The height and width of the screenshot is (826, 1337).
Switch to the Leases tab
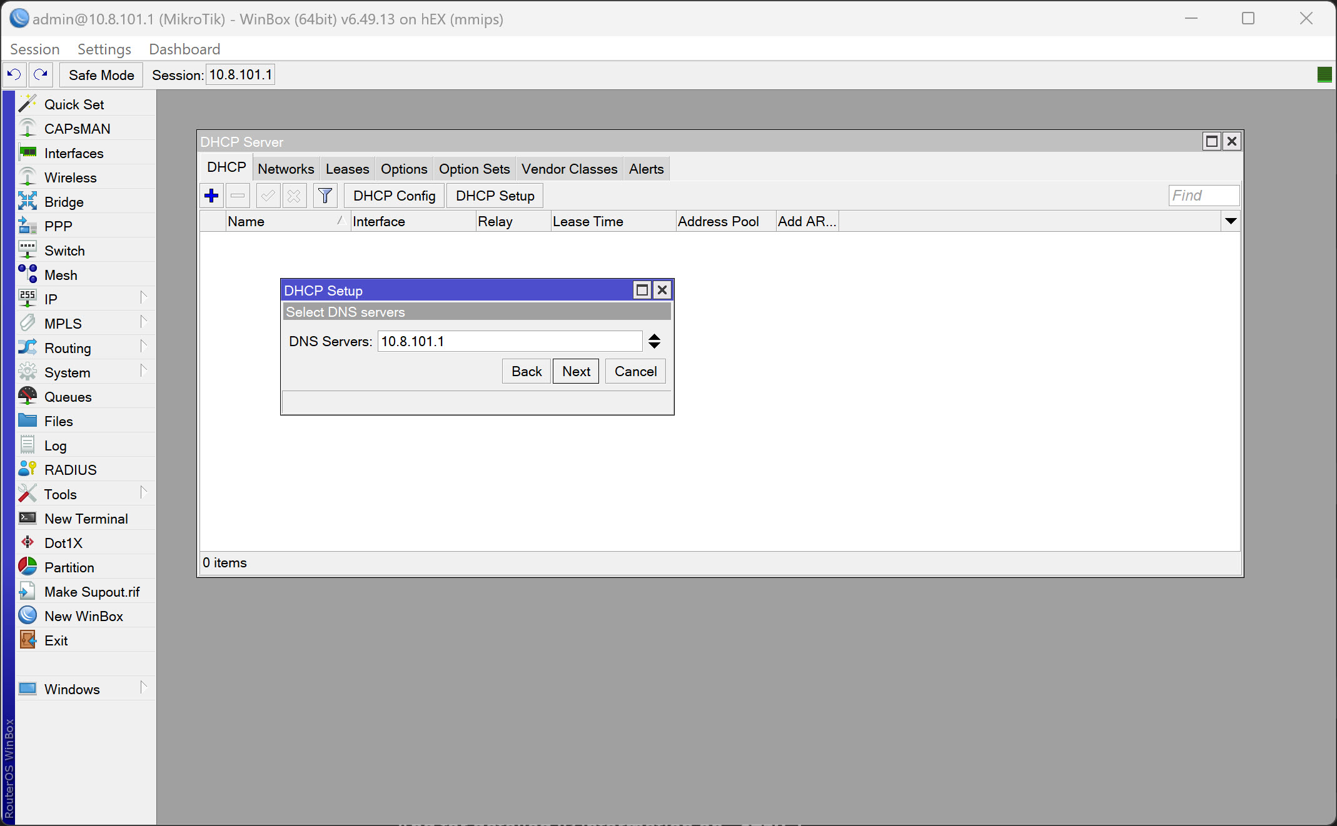(347, 168)
